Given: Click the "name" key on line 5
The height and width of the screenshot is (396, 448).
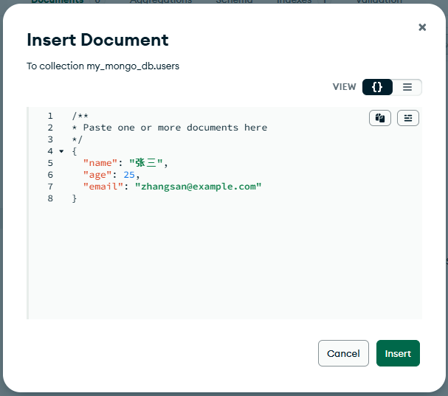Looking at the screenshot, I should pos(100,163).
